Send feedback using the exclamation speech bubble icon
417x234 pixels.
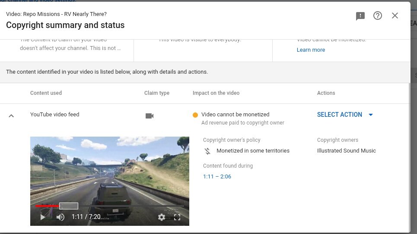[x=360, y=16]
